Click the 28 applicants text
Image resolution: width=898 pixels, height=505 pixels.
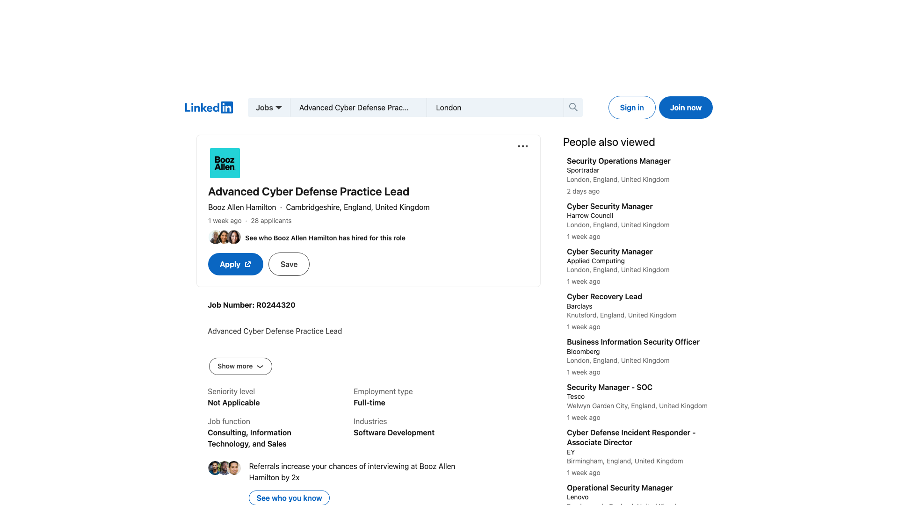(271, 221)
